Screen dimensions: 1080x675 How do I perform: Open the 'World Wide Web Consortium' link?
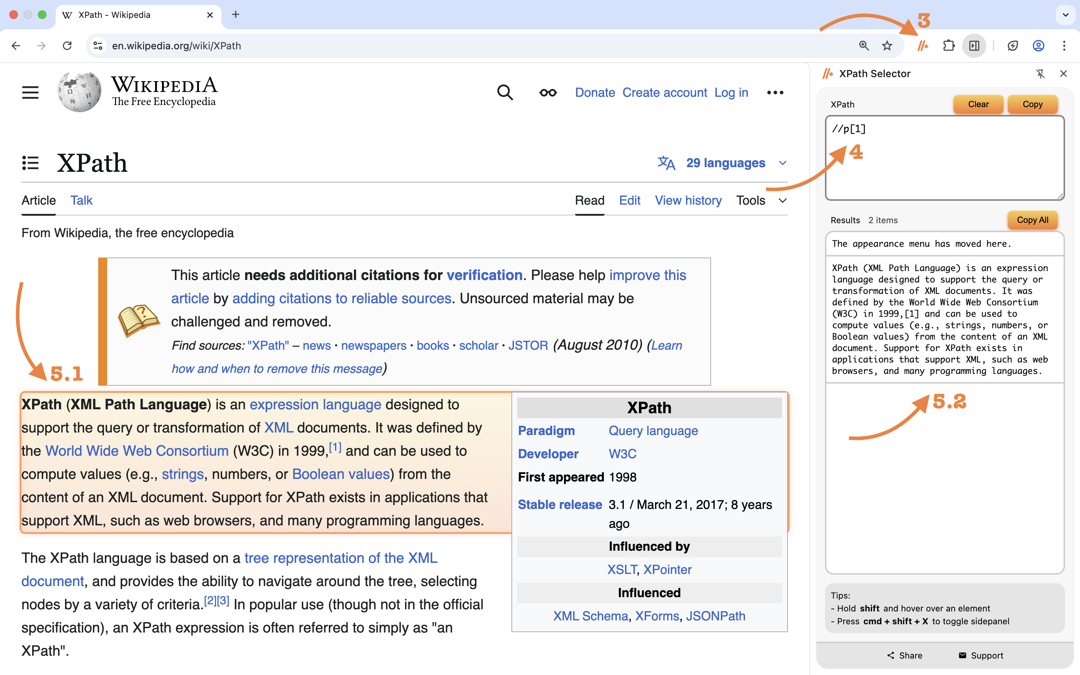click(137, 451)
